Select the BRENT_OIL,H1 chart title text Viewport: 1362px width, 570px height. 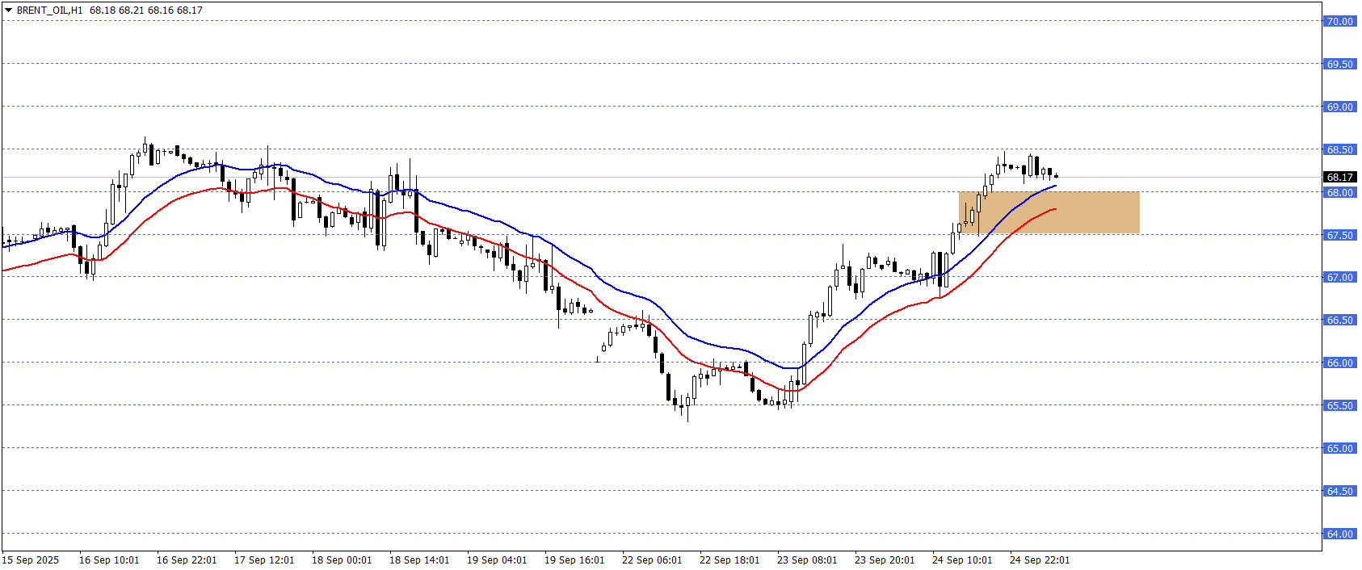[49, 10]
